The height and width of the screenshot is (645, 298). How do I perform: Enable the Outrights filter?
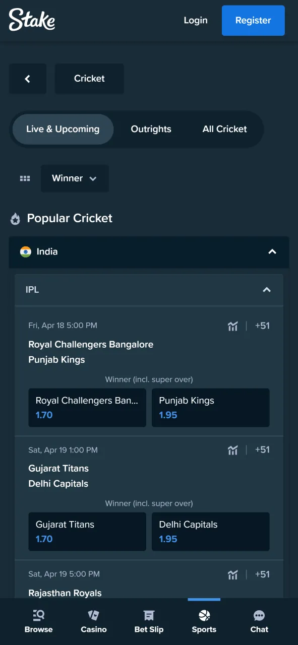pos(151,129)
